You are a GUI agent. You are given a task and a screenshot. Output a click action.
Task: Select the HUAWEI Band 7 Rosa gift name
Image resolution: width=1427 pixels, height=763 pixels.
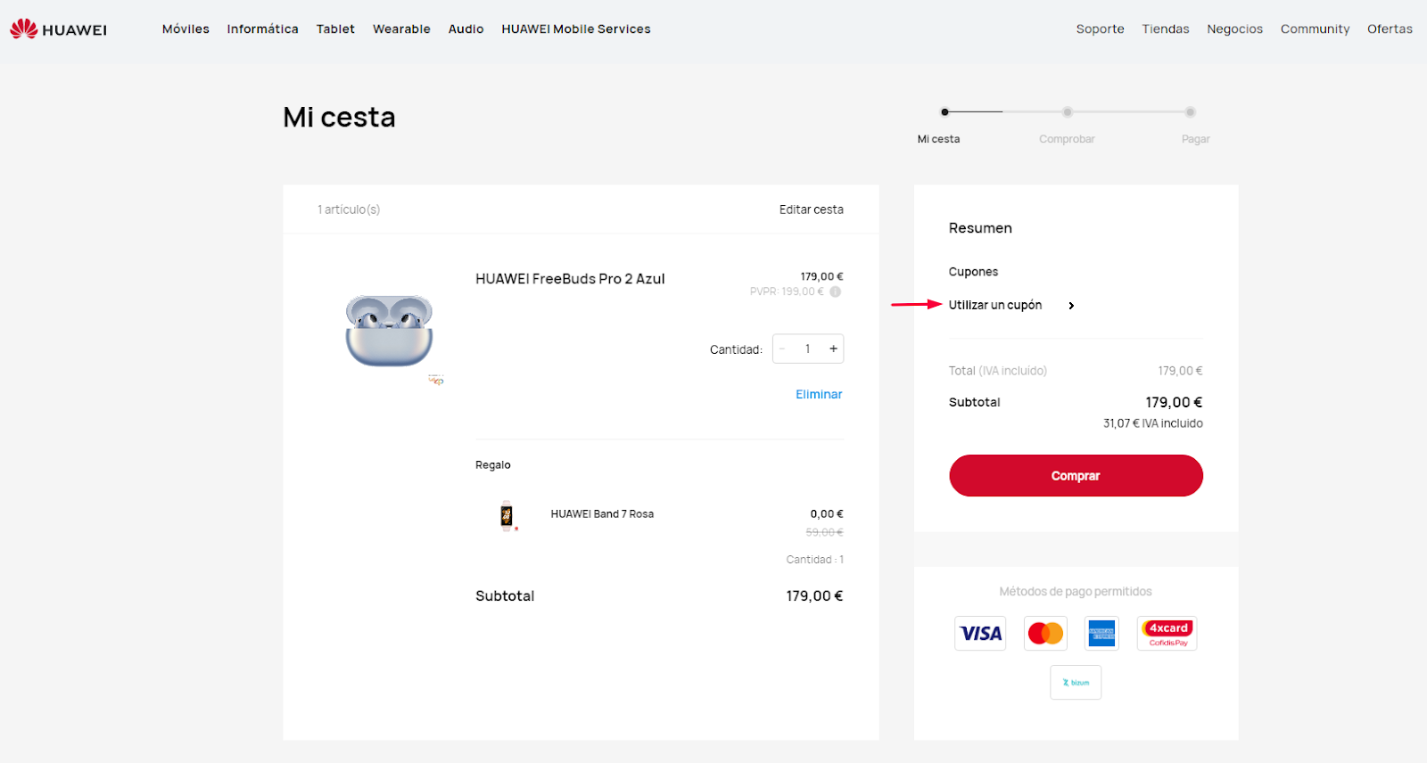tap(602, 514)
